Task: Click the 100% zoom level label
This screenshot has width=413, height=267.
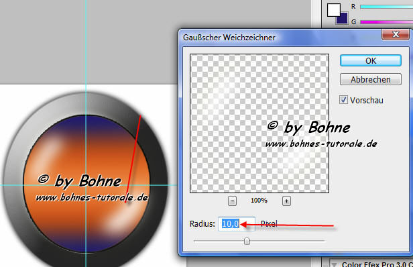Action: [259, 201]
